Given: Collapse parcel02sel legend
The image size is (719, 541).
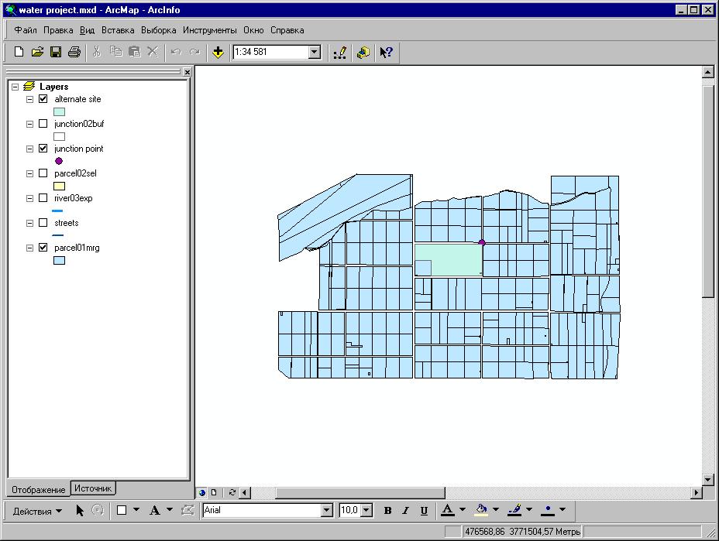Looking at the screenshot, I should click(x=29, y=173).
